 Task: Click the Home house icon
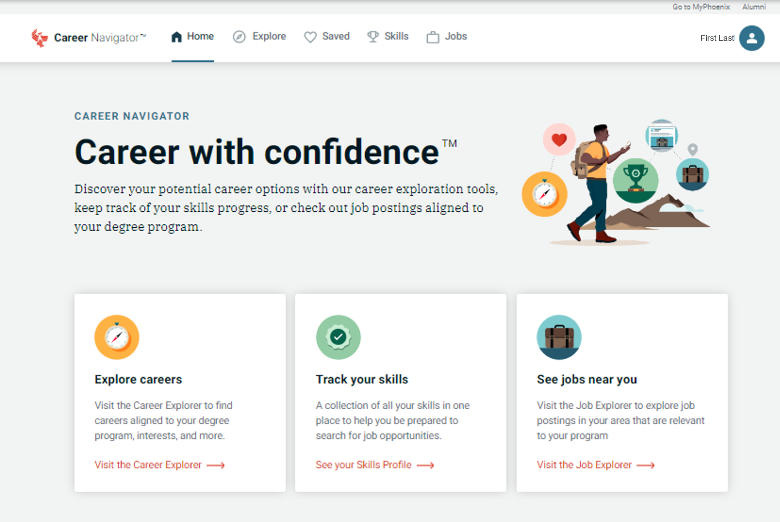click(176, 37)
